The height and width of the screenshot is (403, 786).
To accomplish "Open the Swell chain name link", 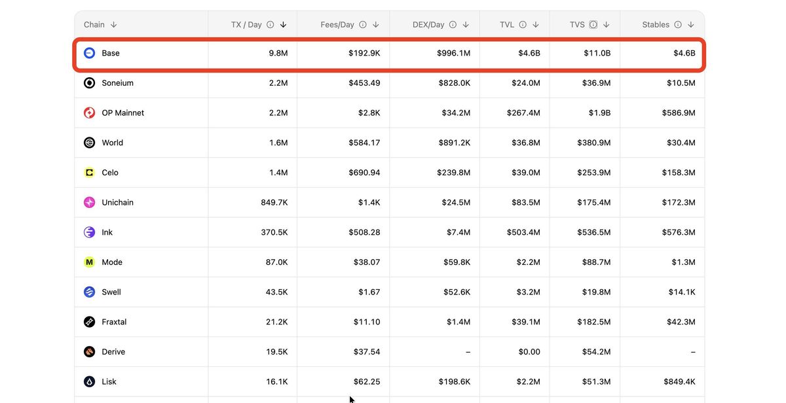I will point(111,292).
